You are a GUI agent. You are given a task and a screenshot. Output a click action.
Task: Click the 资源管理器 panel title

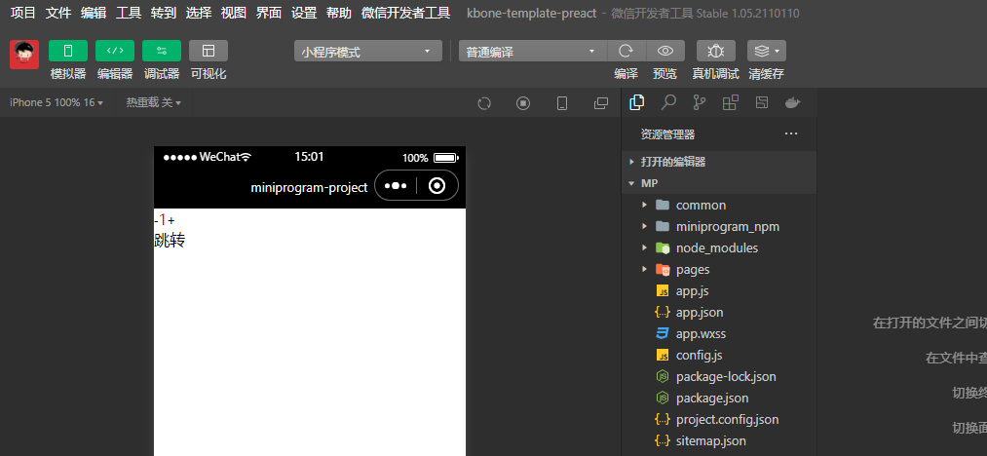point(667,134)
